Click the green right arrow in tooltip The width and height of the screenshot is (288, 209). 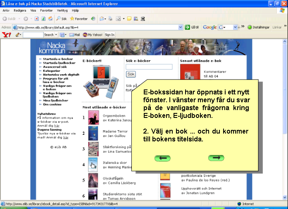[x=216, y=158]
